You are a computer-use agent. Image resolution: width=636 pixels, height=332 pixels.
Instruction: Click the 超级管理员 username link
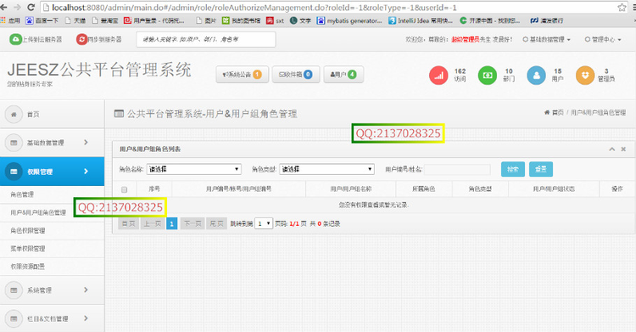coord(466,39)
